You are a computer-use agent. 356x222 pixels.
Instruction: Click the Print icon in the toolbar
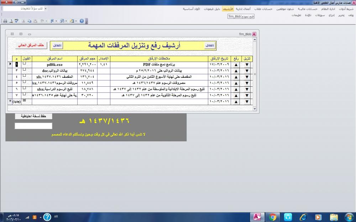tap(5, 21)
